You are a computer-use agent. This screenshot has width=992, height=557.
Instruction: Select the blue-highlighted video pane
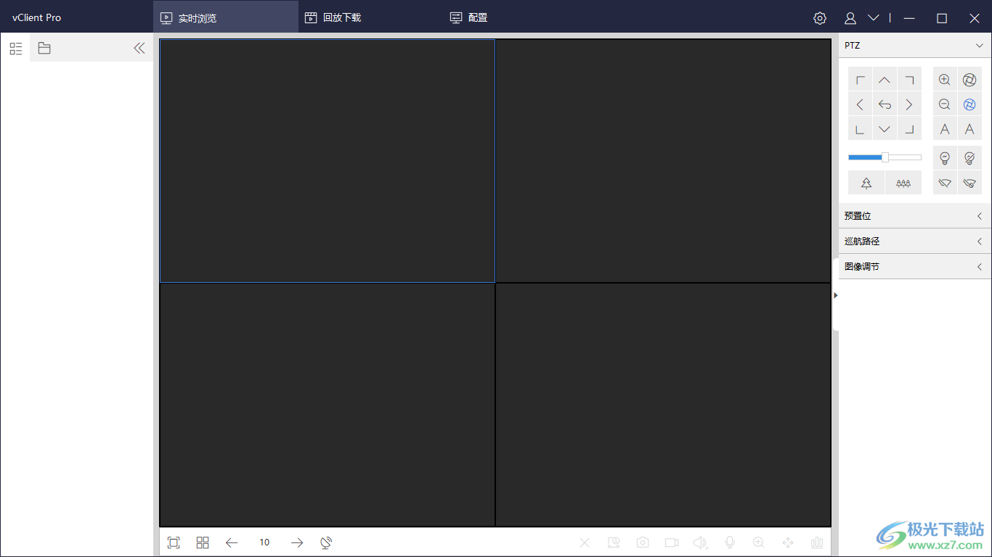(x=328, y=160)
